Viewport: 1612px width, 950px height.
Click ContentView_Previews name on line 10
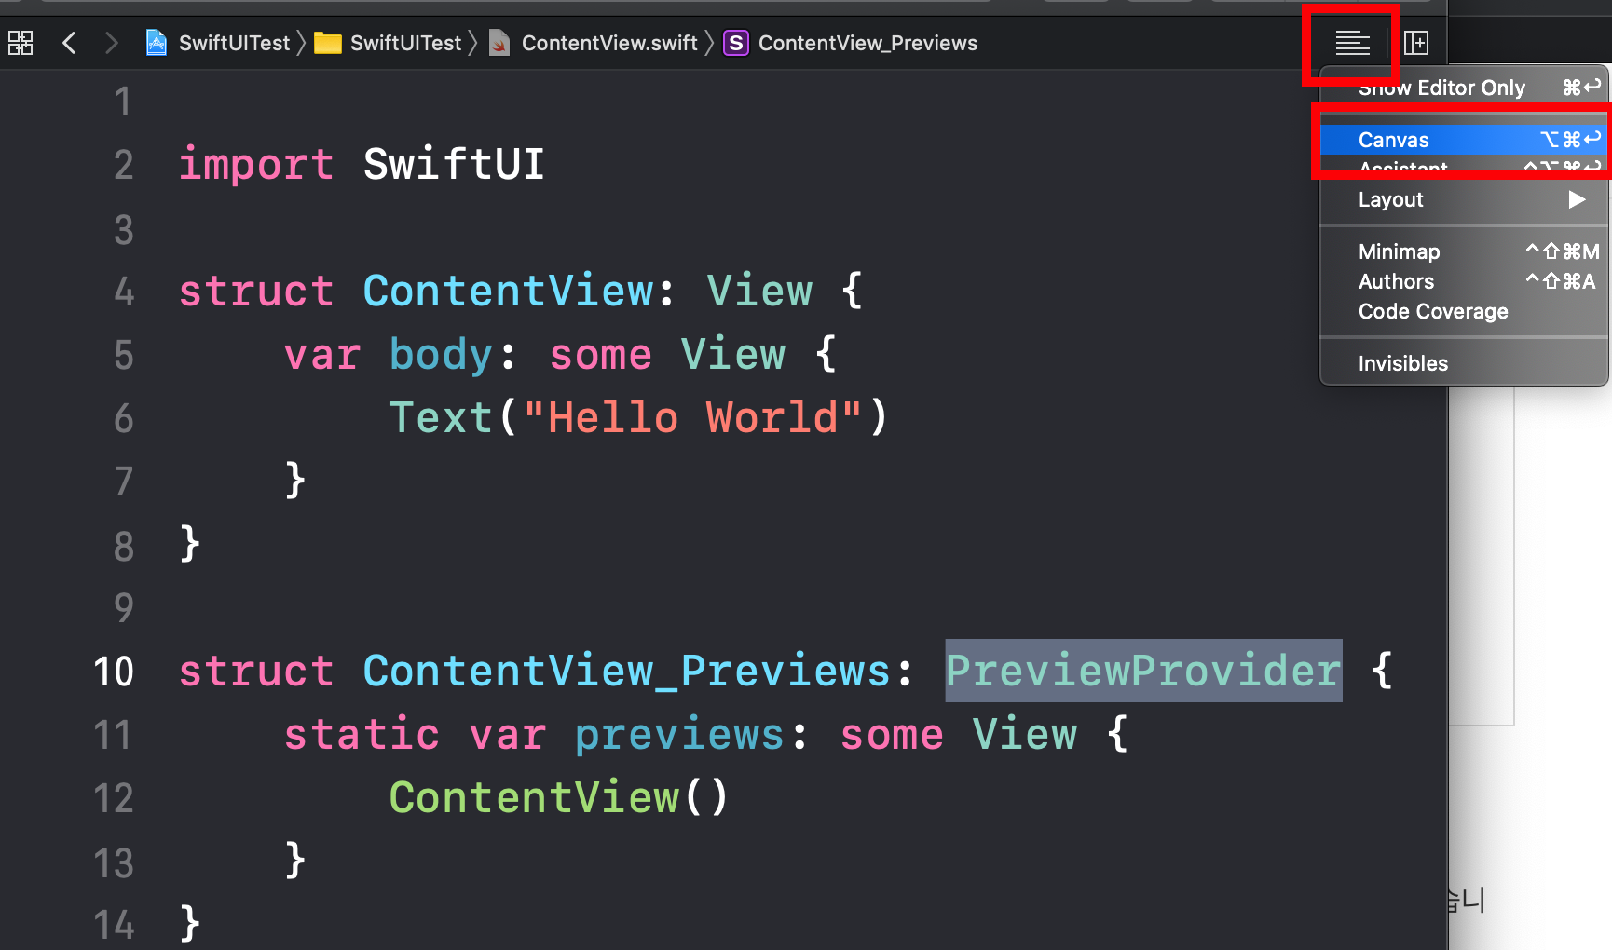tap(627, 672)
